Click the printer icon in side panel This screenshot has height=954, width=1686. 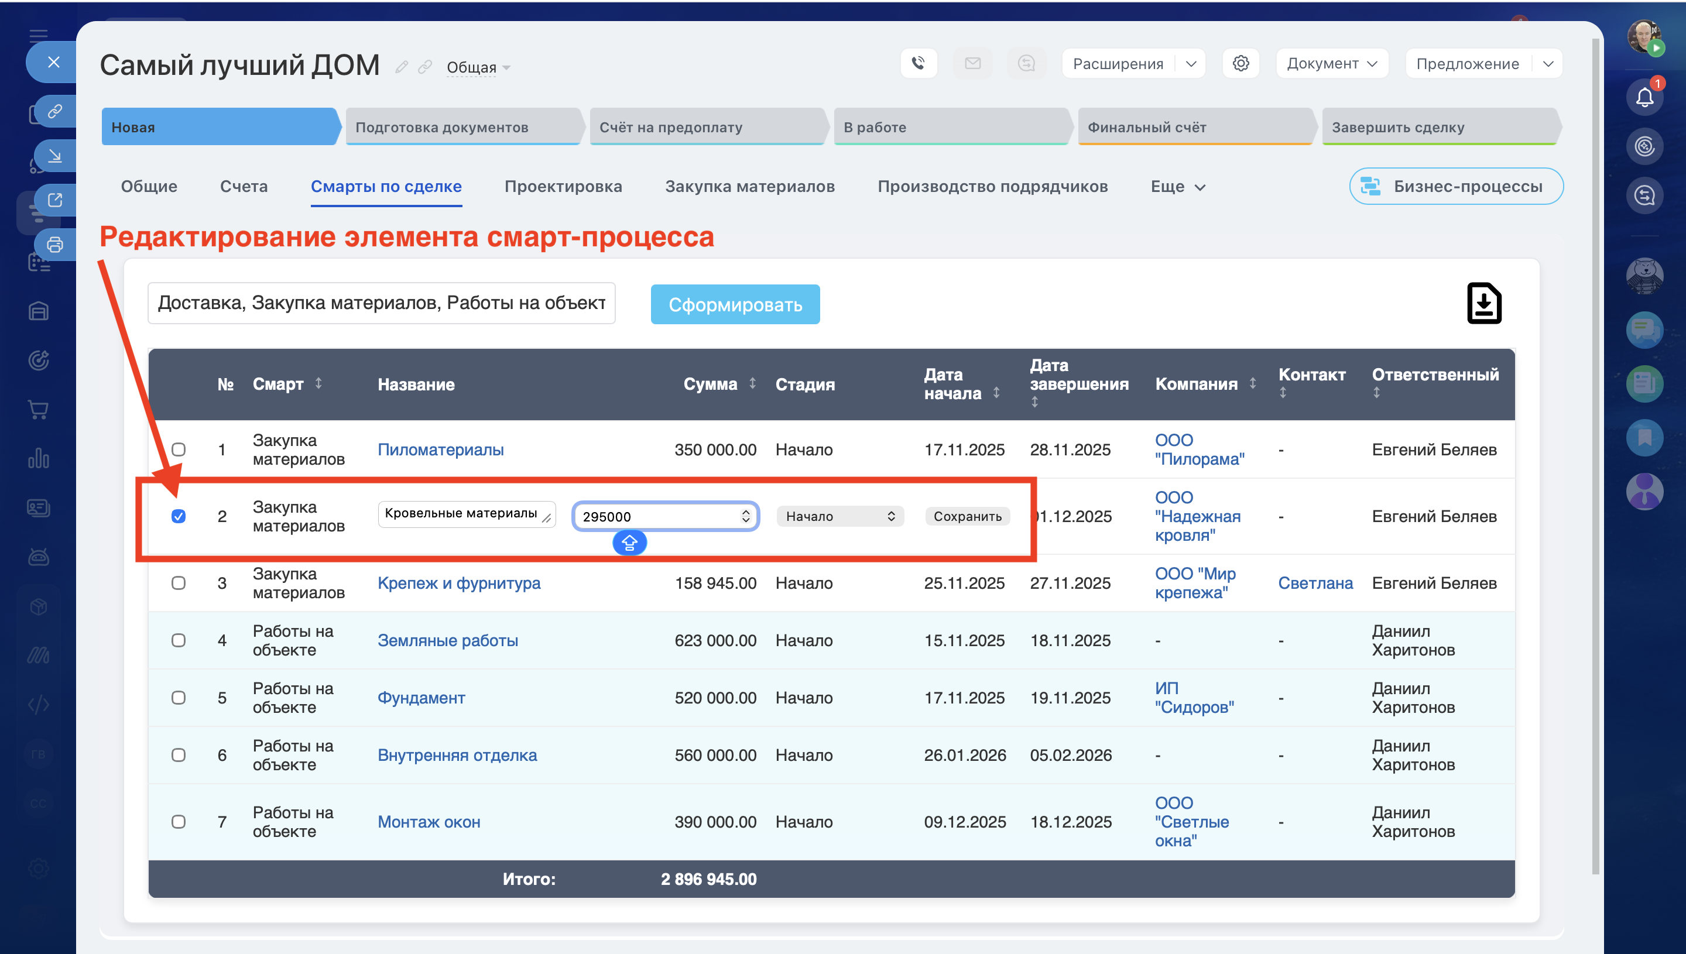coord(55,245)
